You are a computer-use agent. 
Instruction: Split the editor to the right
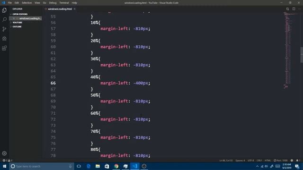click(x=294, y=9)
